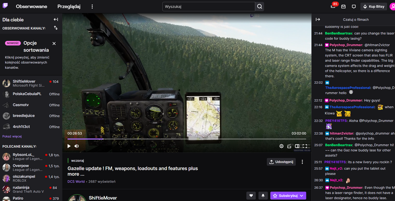This screenshot has height=201, width=395.
Task: Click Pokaż więcej link
Action: tap(12, 136)
